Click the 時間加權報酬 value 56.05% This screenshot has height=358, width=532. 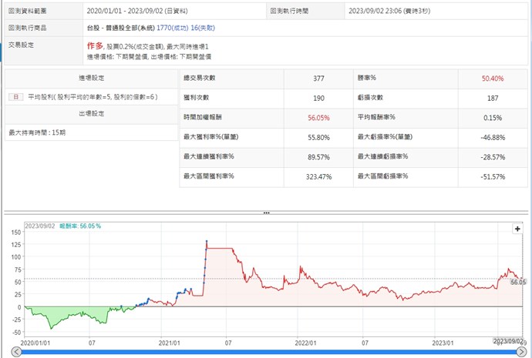318,118
